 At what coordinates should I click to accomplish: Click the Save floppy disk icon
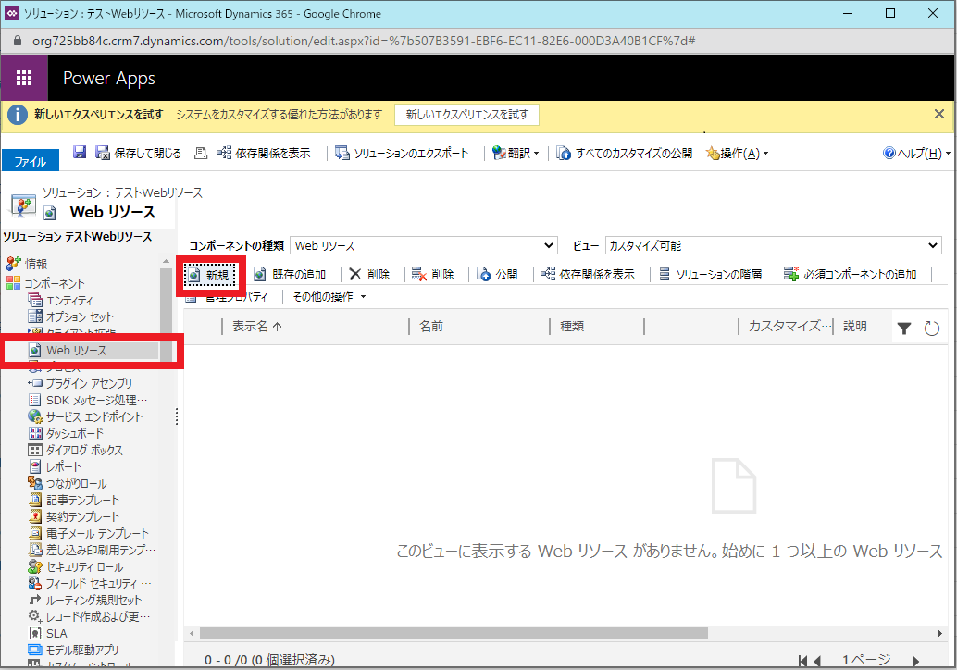pyautogui.click(x=80, y=152)
